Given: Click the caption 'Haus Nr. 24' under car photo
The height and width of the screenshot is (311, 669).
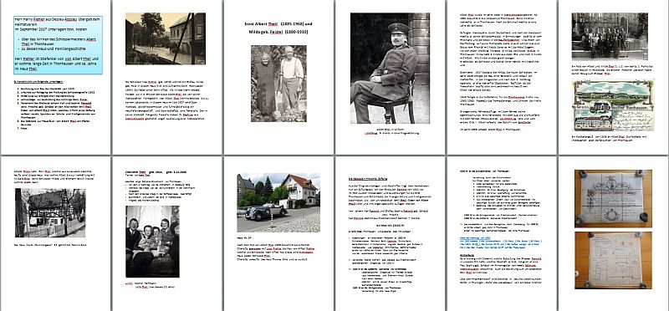Looking at the screenshot, I should point(245,239).
